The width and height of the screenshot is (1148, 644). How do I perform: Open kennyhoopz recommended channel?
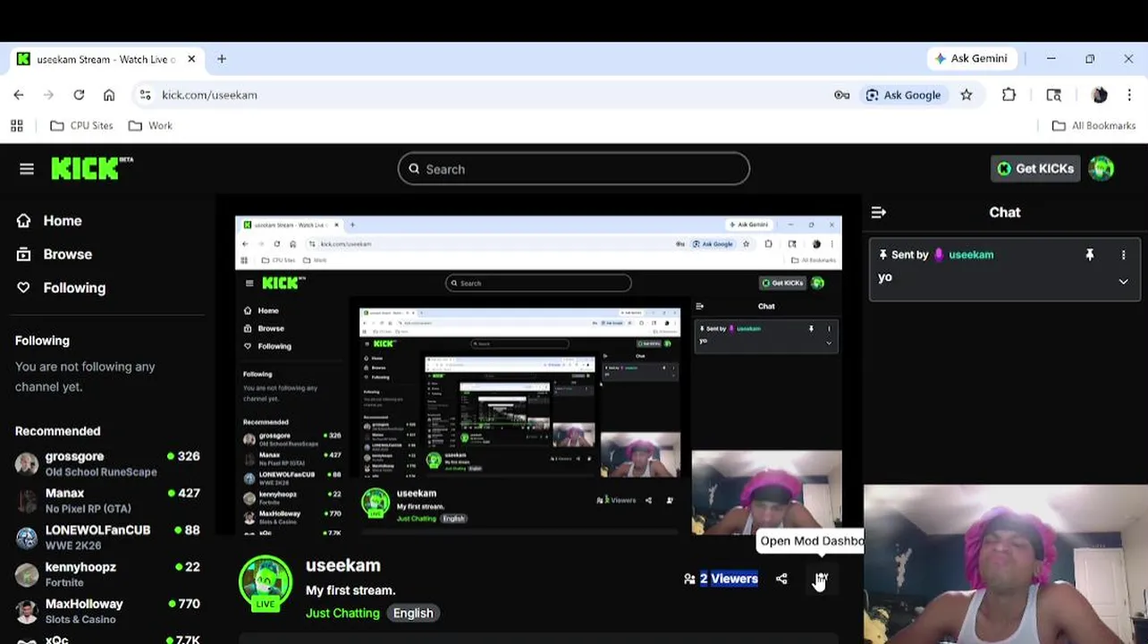tap(107, 574)
